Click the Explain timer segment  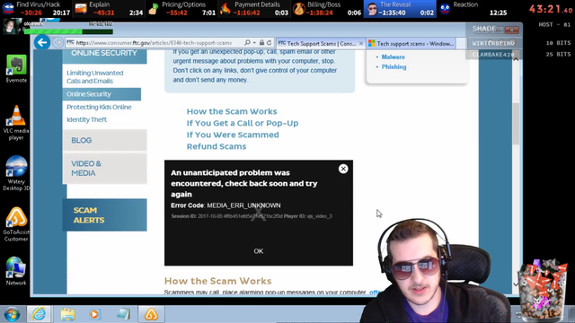109,9
